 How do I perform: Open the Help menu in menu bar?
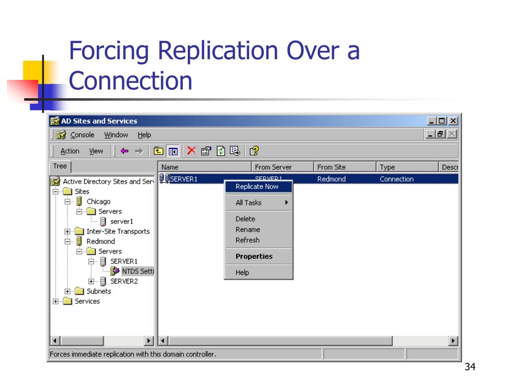point(144,135)
